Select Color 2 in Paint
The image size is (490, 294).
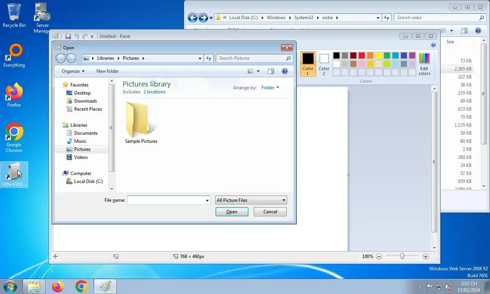point(324,64)
